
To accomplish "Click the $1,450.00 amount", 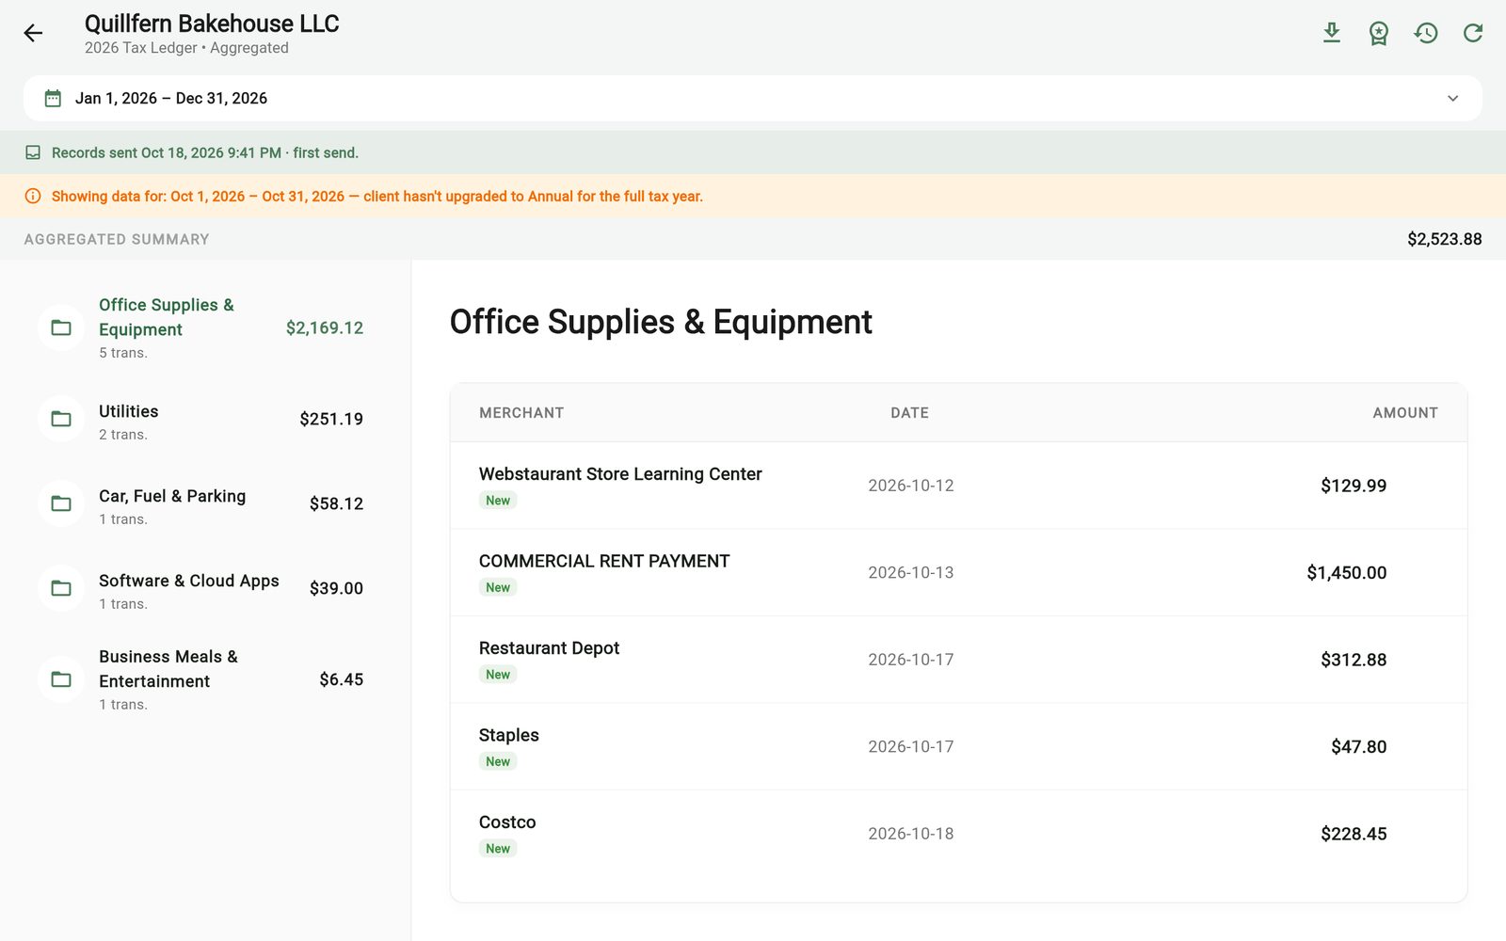I will [1346, 572].
